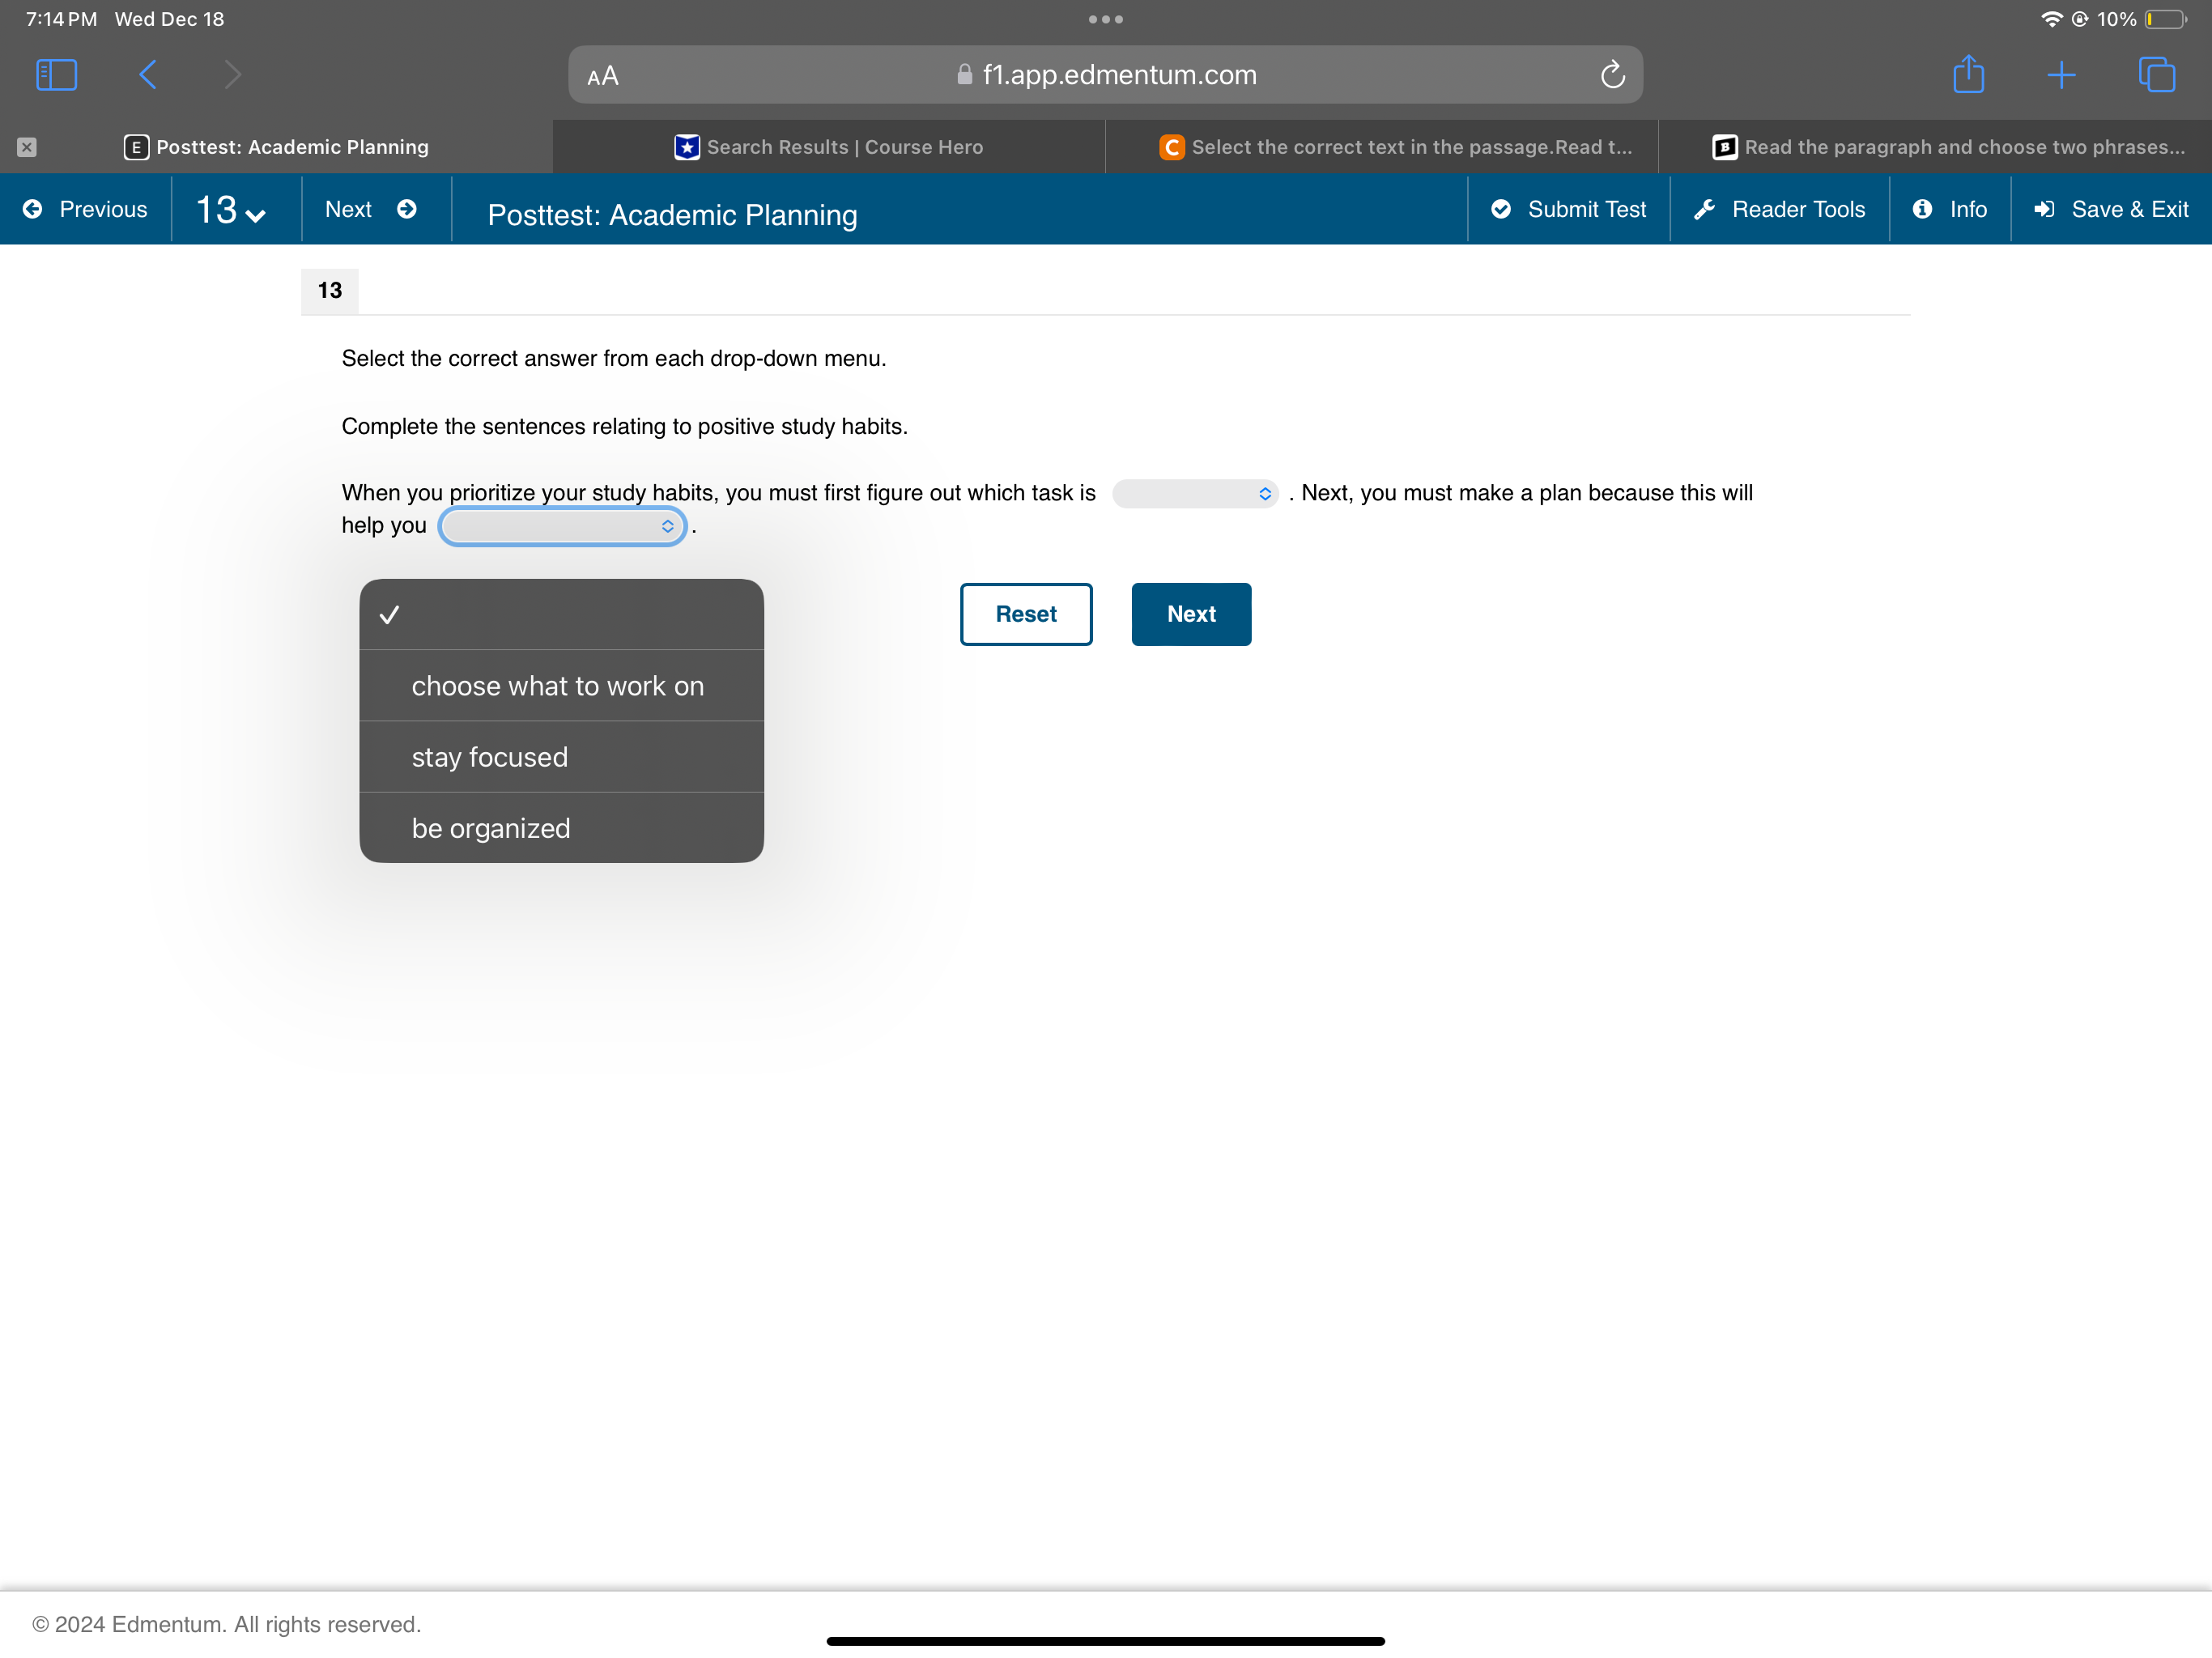Expand question number 13 dropdown
This screenshot has width=2212, height=1658.
pos(231,210)
